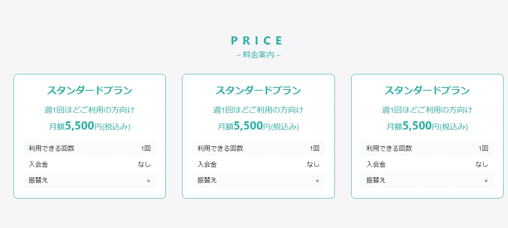Click 利用できる回数 label in the first card
The image size is (508, 228).
51,148
